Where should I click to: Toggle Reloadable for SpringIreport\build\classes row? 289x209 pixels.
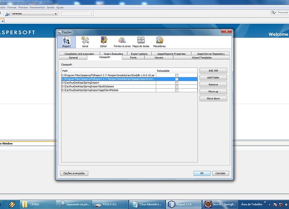177,87
